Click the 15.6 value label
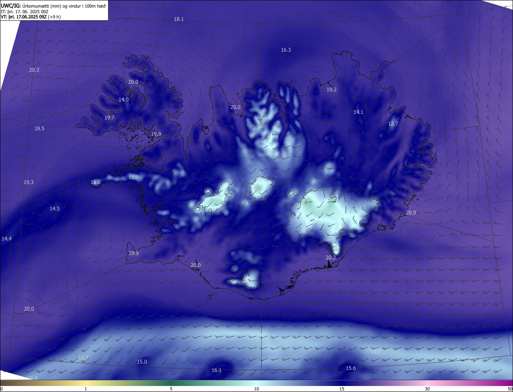This screenshot has width=513, height=392. click(351, 368)
